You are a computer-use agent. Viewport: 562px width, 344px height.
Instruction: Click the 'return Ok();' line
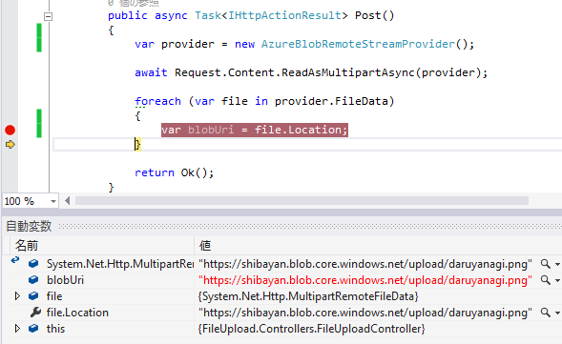click(175, 172)
